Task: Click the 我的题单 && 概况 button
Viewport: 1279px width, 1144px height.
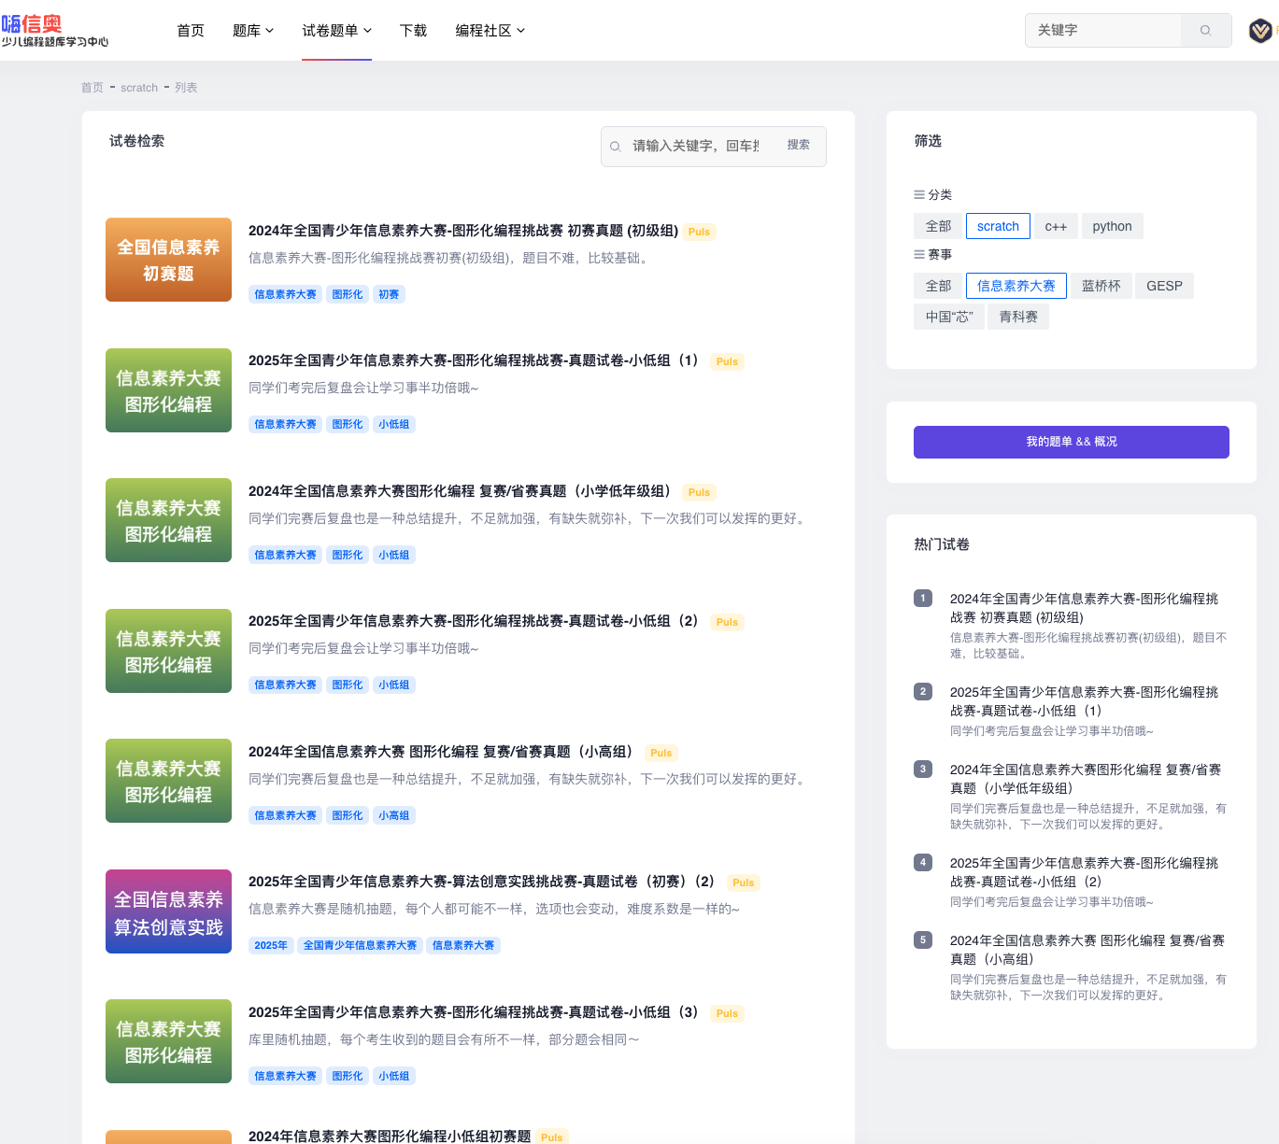Action: (1071, 442)
